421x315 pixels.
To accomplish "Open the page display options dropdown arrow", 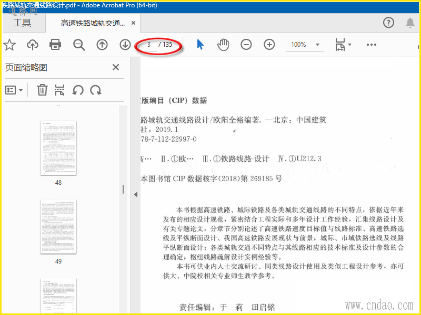I will click(349, 45).
